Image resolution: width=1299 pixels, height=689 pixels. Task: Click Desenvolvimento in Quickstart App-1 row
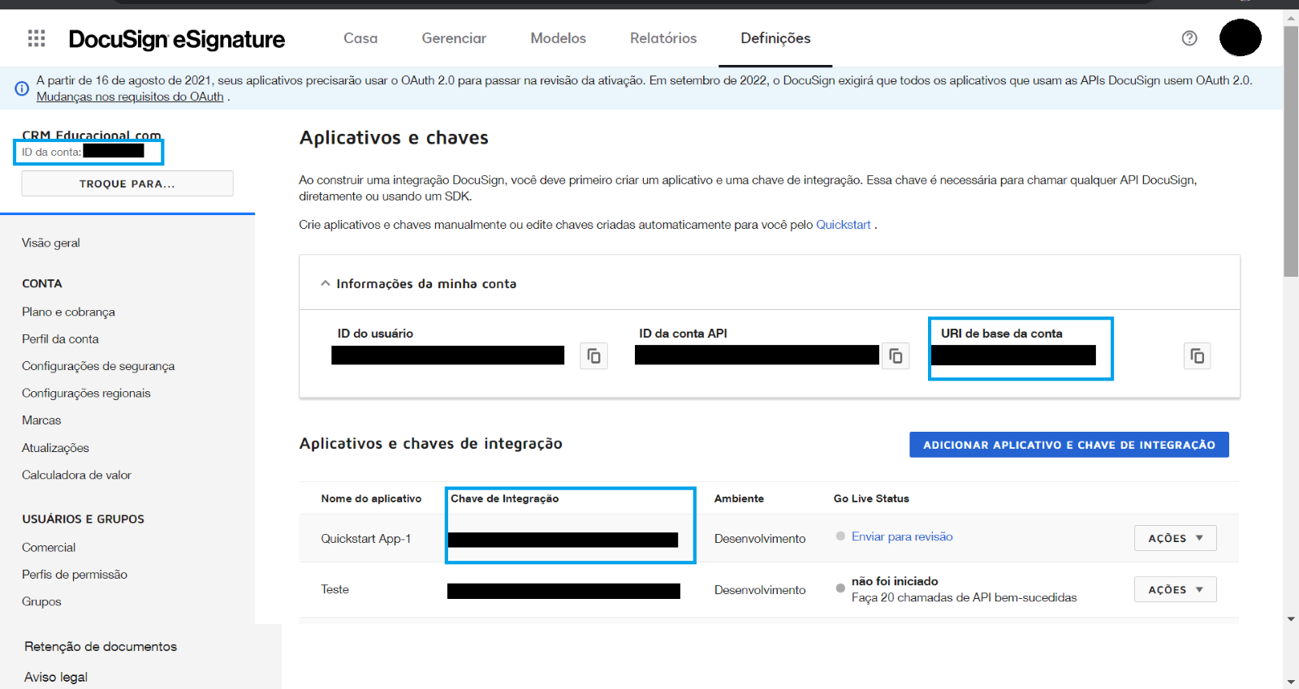(x=760, y=539)
